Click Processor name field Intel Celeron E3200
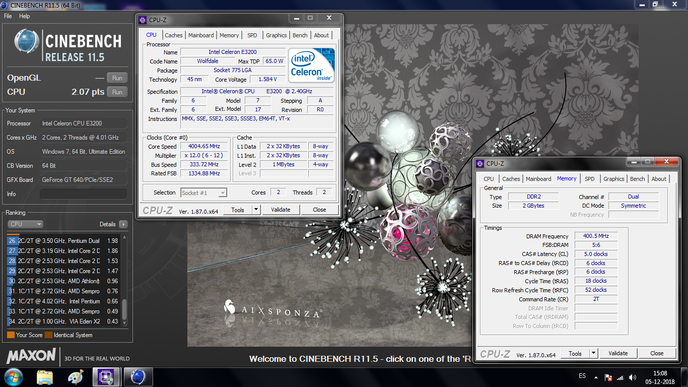Image resolution: width=688 pixels, height=387 pixels. pos(233,52)
